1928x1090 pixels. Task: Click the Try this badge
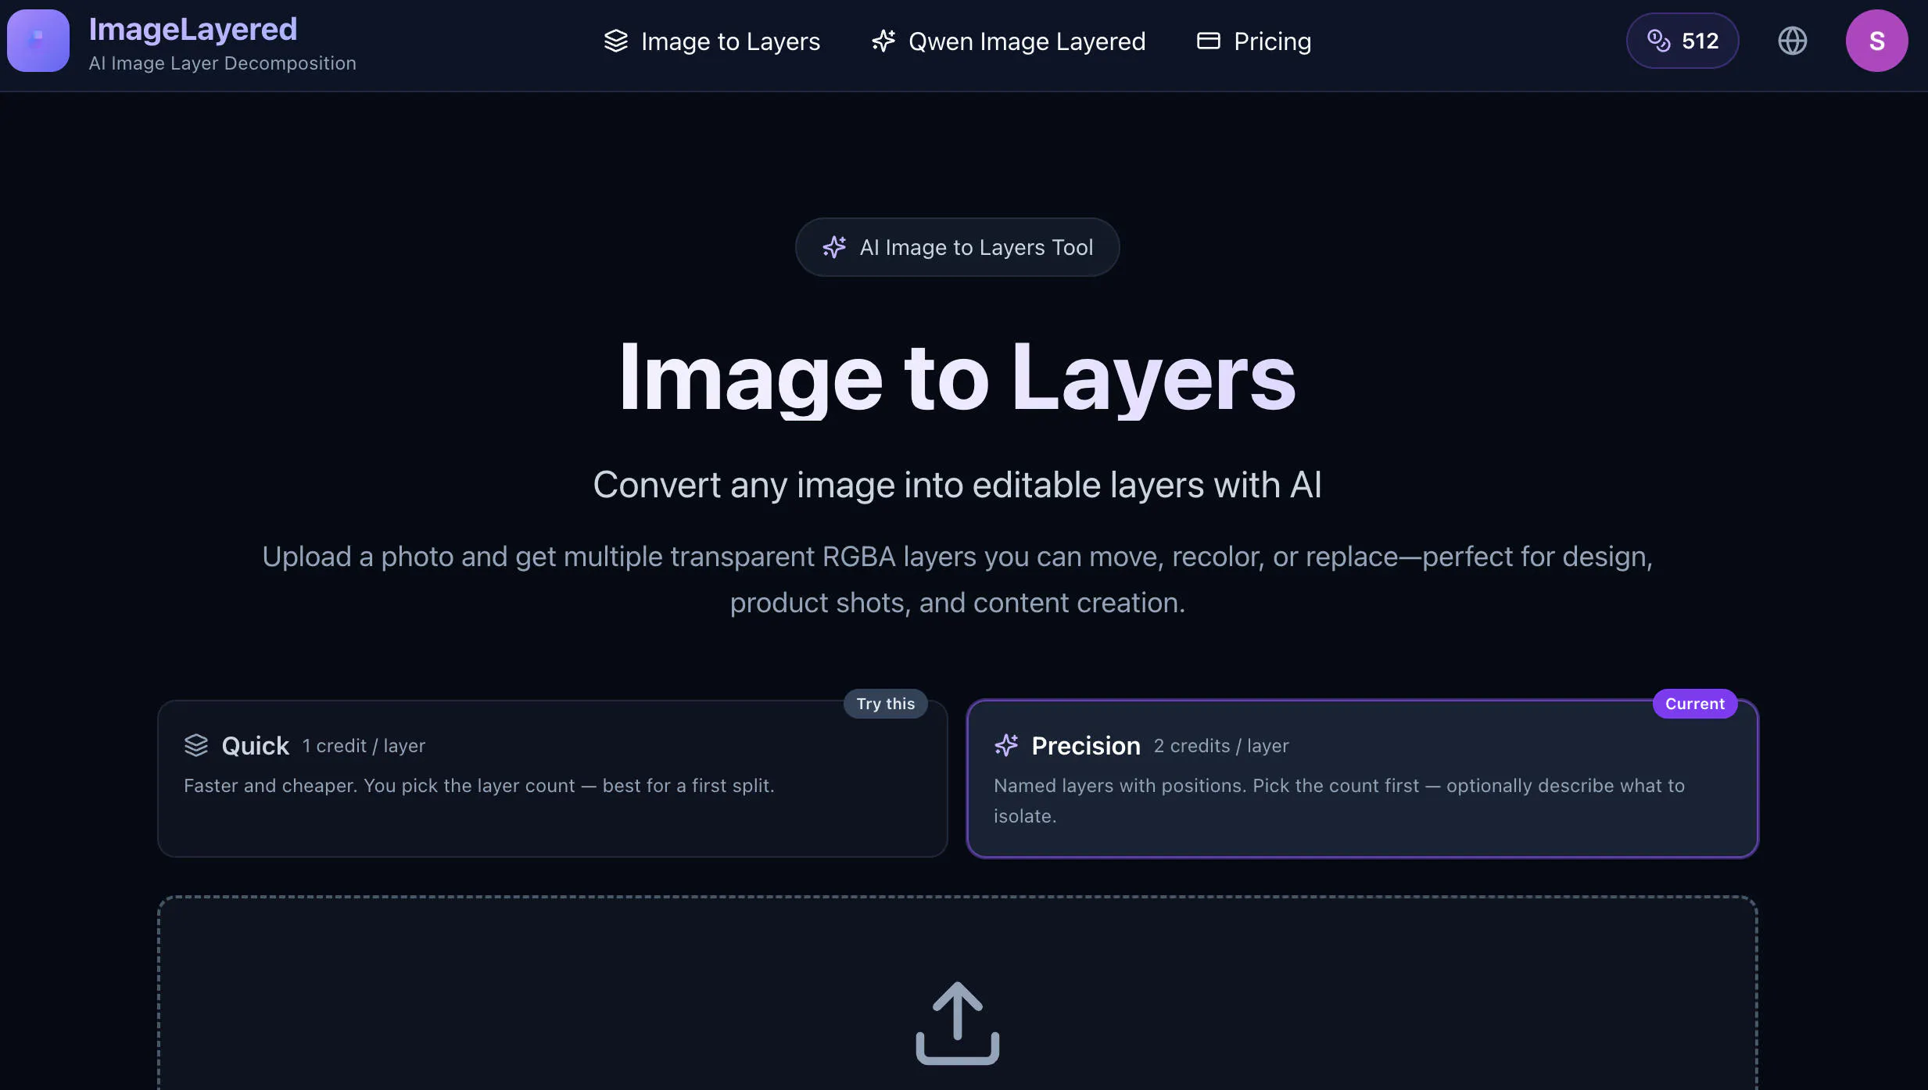pos(886,704)
